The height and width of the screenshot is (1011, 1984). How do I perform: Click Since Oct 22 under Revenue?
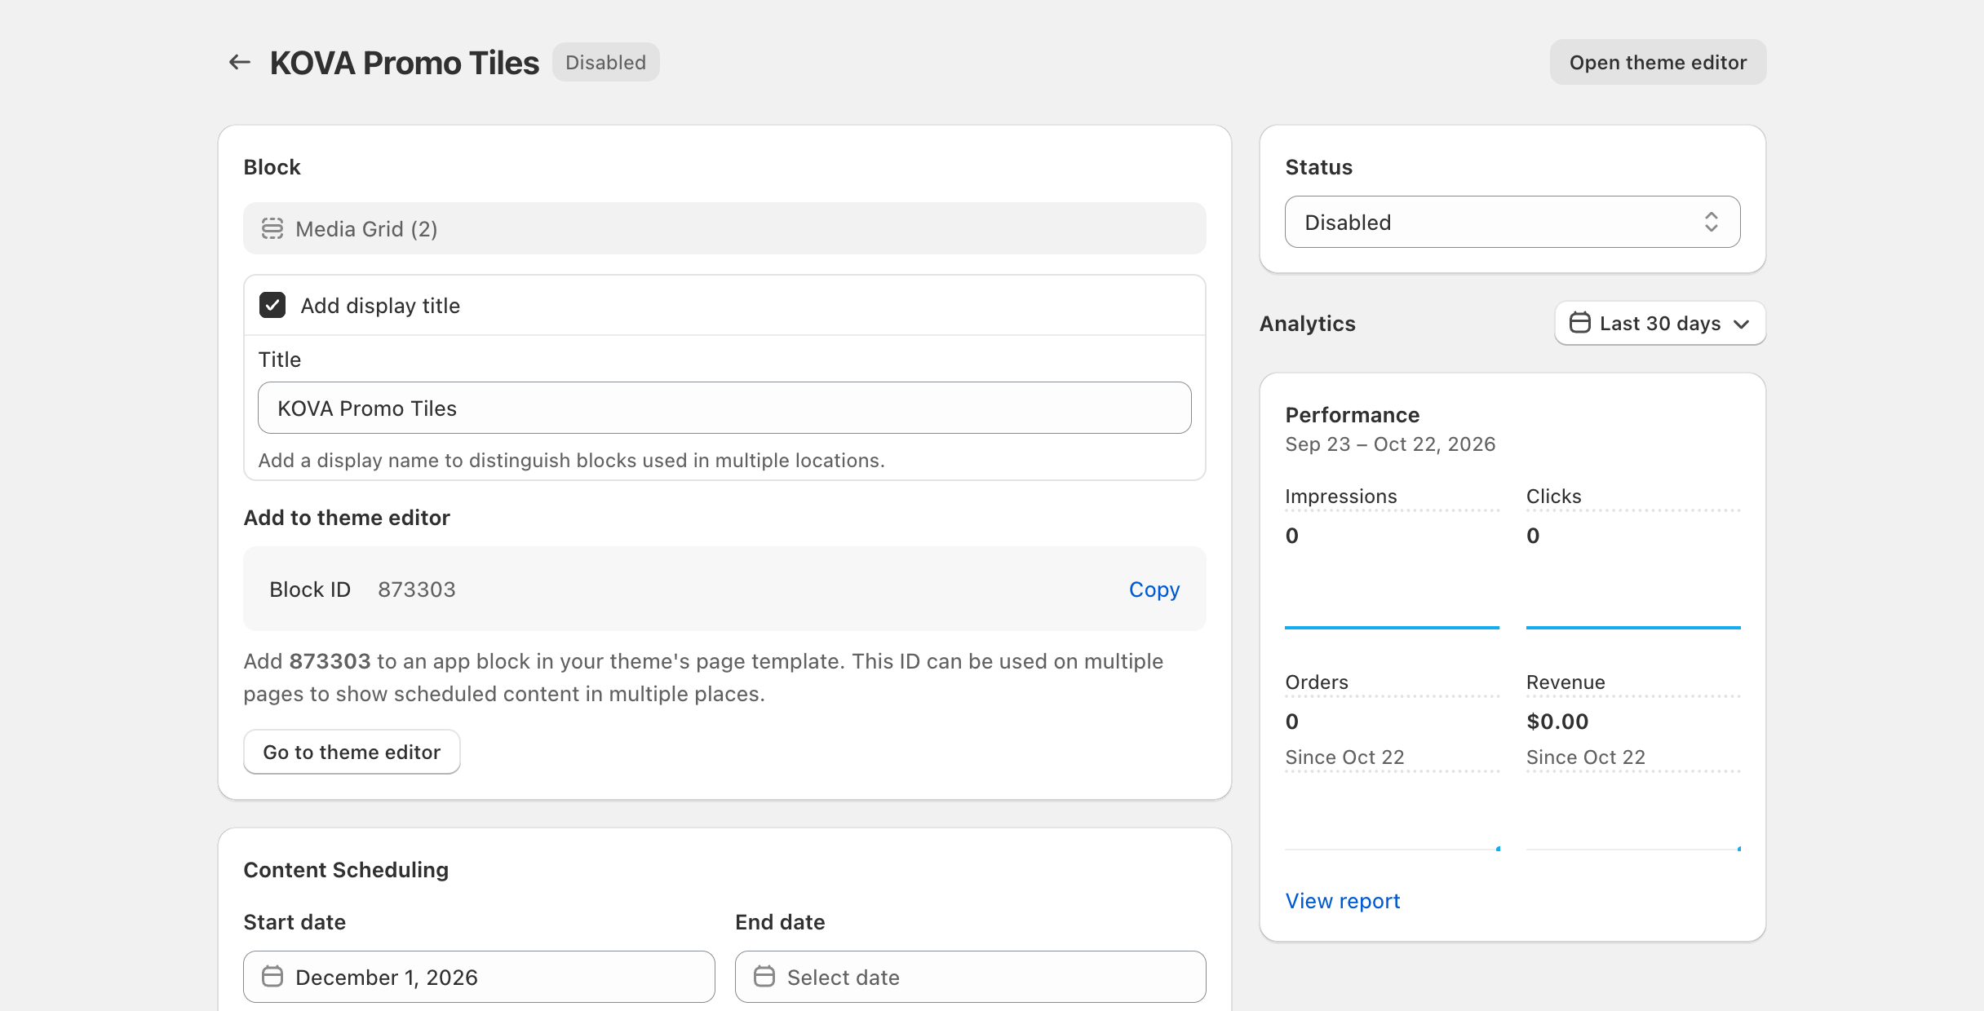1585,757
